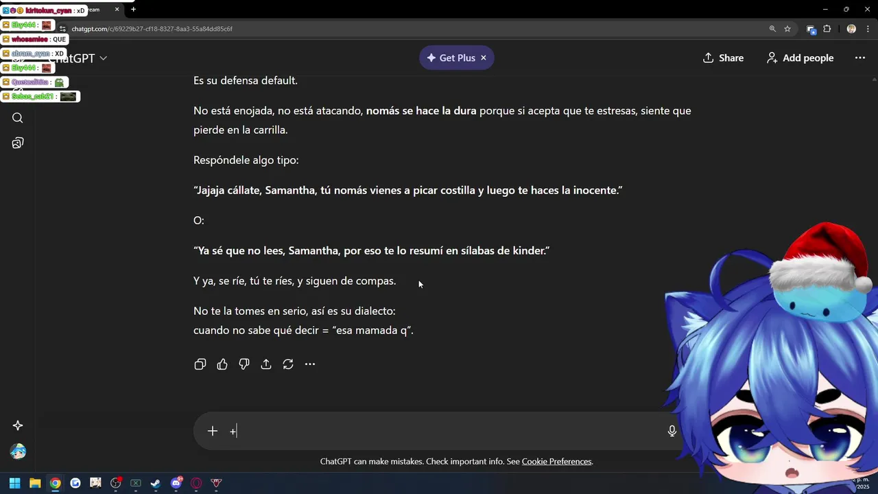Image resolution: width=878 pixels, height=494 pixels.
Task: Bookmark this page with the star icon
Action: tap(787, 29)
